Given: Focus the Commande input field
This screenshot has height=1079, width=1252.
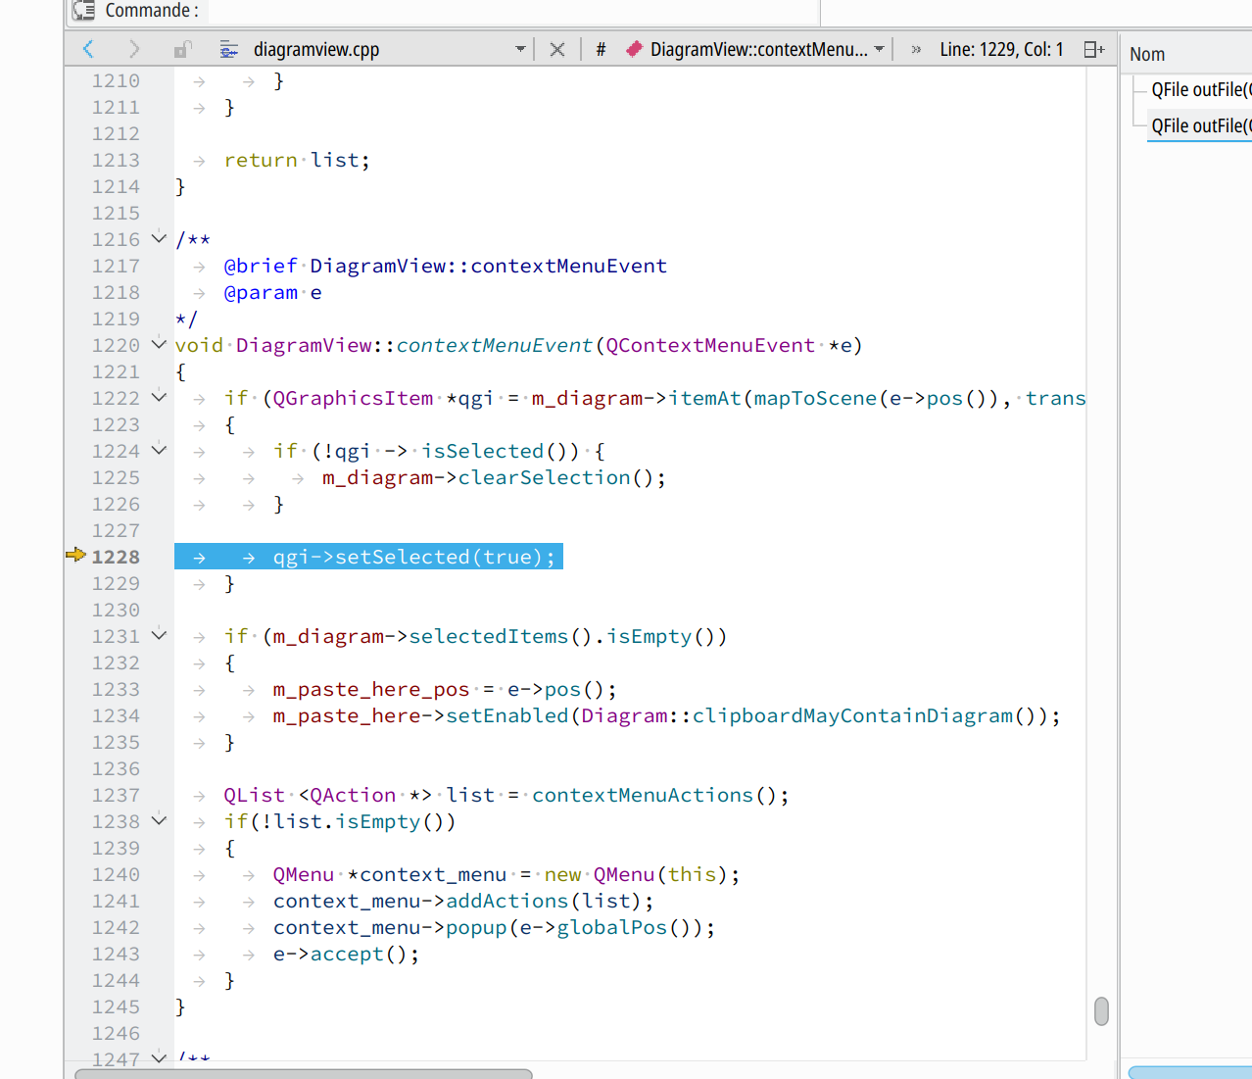Looking at the screenshot, I should coord(513,11).
